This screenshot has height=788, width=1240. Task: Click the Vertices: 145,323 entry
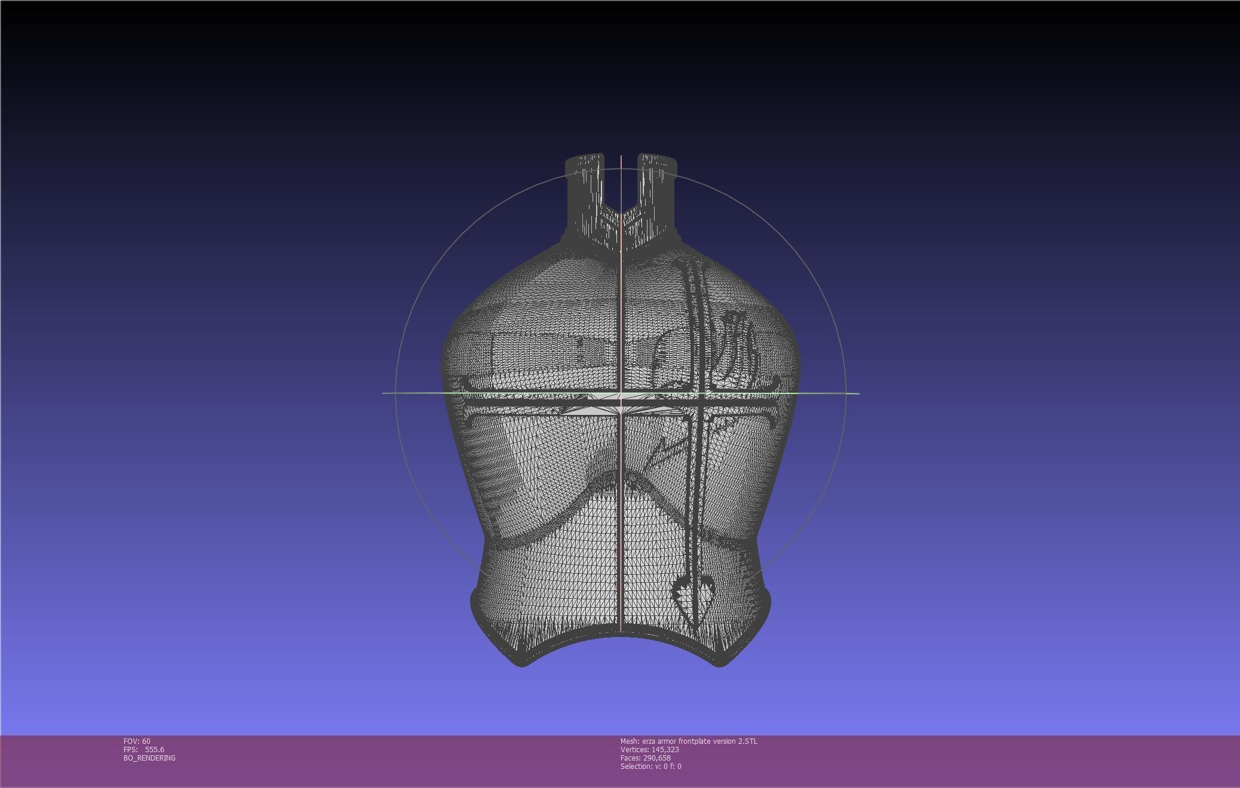coord(649,750)
